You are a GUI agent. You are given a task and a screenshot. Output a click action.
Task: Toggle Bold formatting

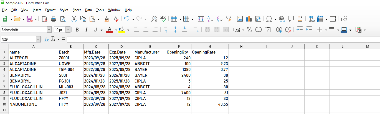coord(77,30)
